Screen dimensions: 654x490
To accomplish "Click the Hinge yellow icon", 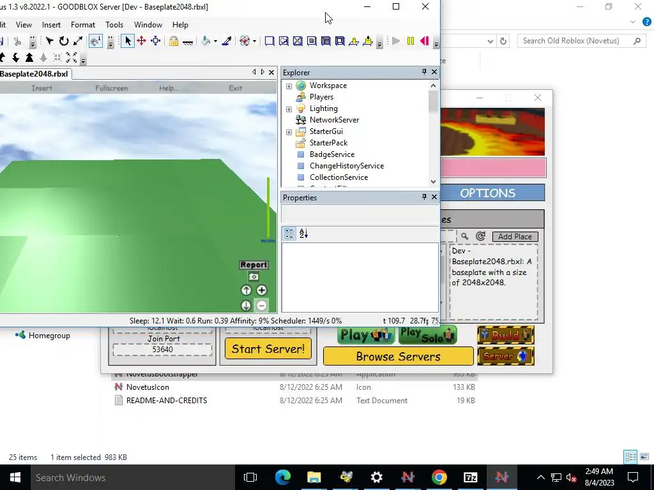I will point(354,41).
